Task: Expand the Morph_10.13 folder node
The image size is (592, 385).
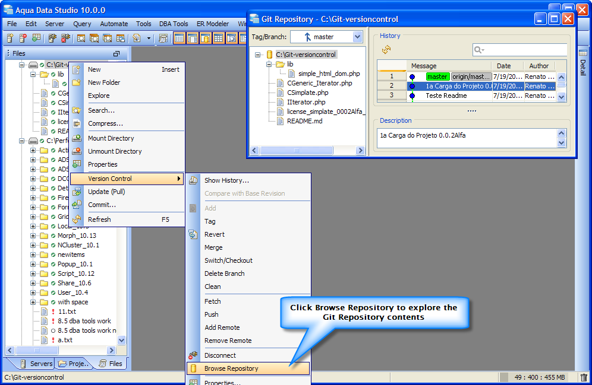Action: point(33,236)
